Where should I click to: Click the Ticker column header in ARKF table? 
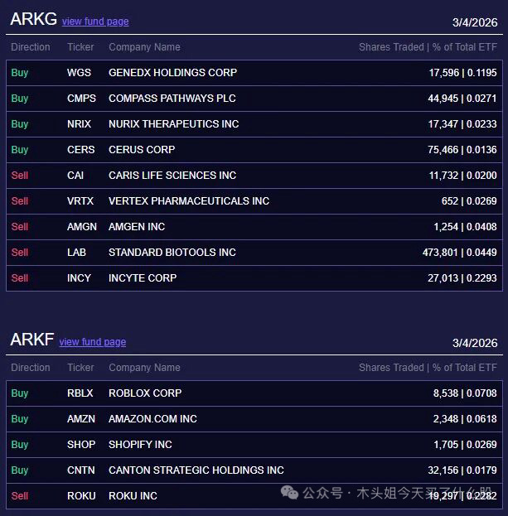[80, 368]
